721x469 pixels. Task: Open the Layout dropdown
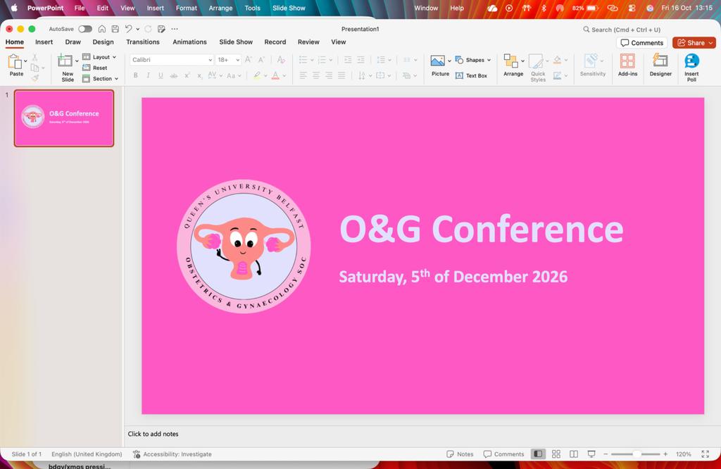[99, 57]
